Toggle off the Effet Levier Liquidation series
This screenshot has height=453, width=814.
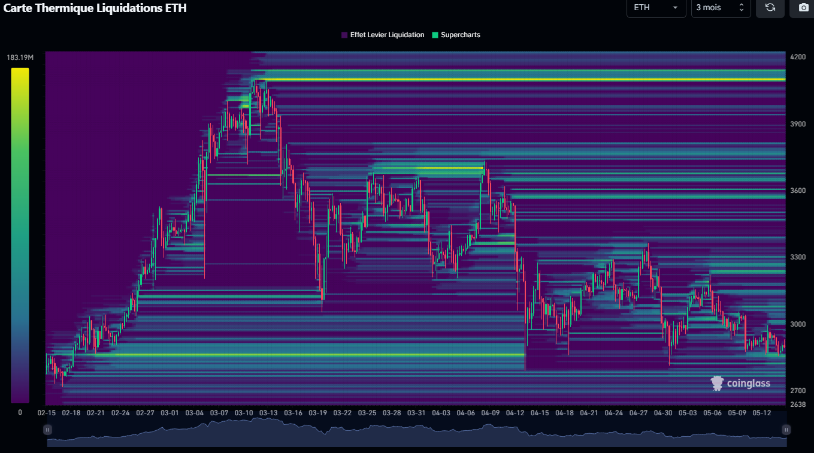383,35
